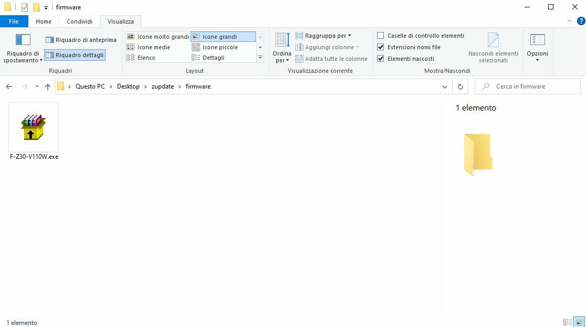This screenshot has height=327, width=586.
Task: Open Raggruppa per dropdown
Action: point(323,36)
